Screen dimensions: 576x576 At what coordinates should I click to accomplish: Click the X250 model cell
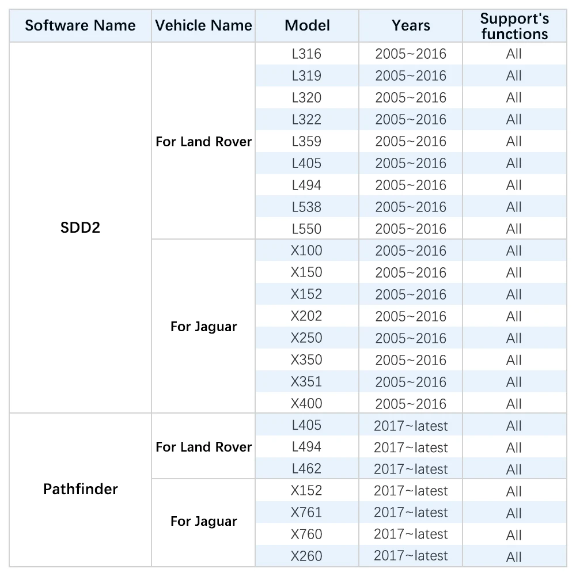coord(307,338)
